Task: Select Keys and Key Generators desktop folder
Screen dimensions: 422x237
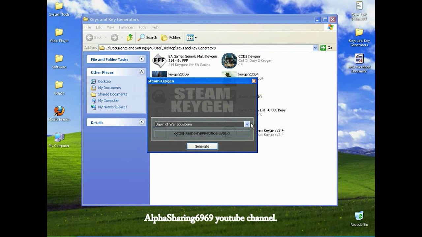Action: (x=359, y=37)
